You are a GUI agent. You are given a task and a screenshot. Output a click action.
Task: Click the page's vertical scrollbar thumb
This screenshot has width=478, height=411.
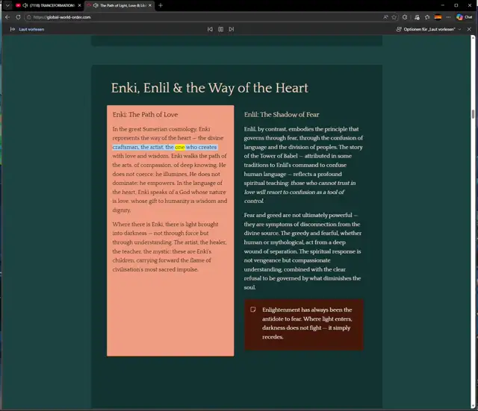pos(474,114)
